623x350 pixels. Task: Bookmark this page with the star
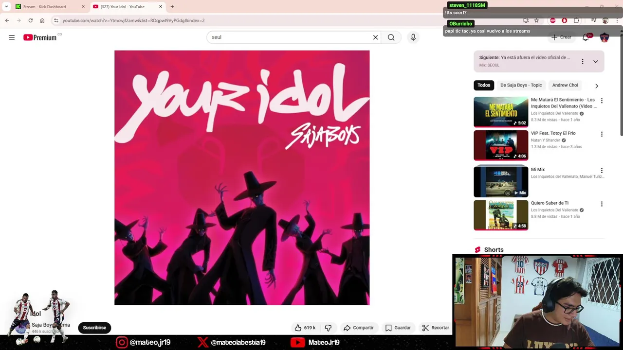pyautogui.click(x=536, y=20)
